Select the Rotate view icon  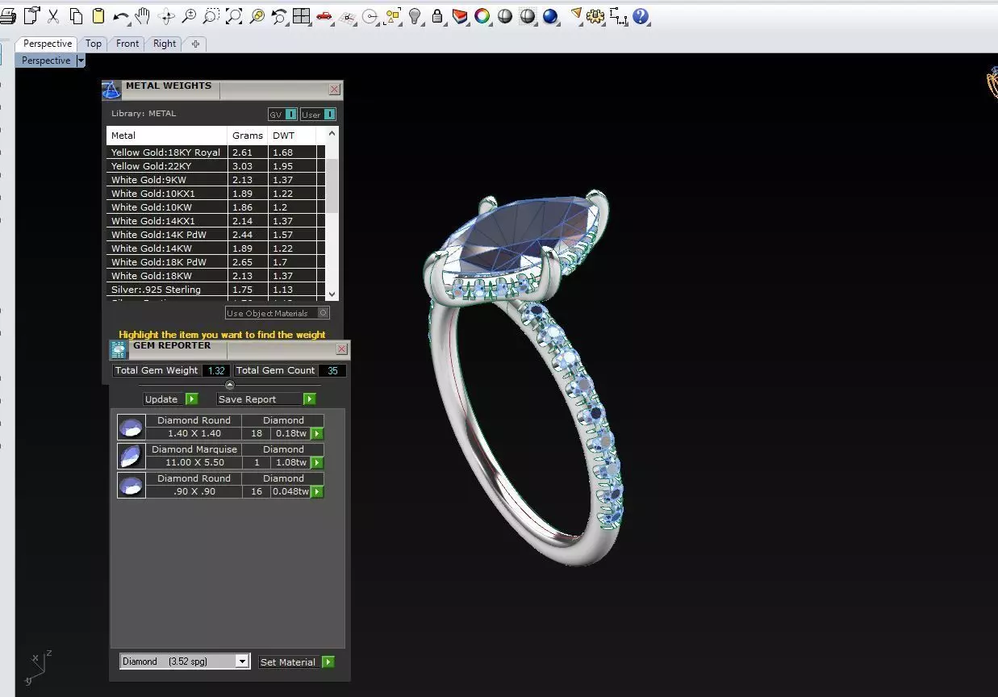point(167,15)
